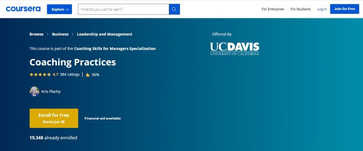Viewport: 363px width, 151px height.
Task: Select the Business breadcrumb link
Action: (x=60, y=34)
